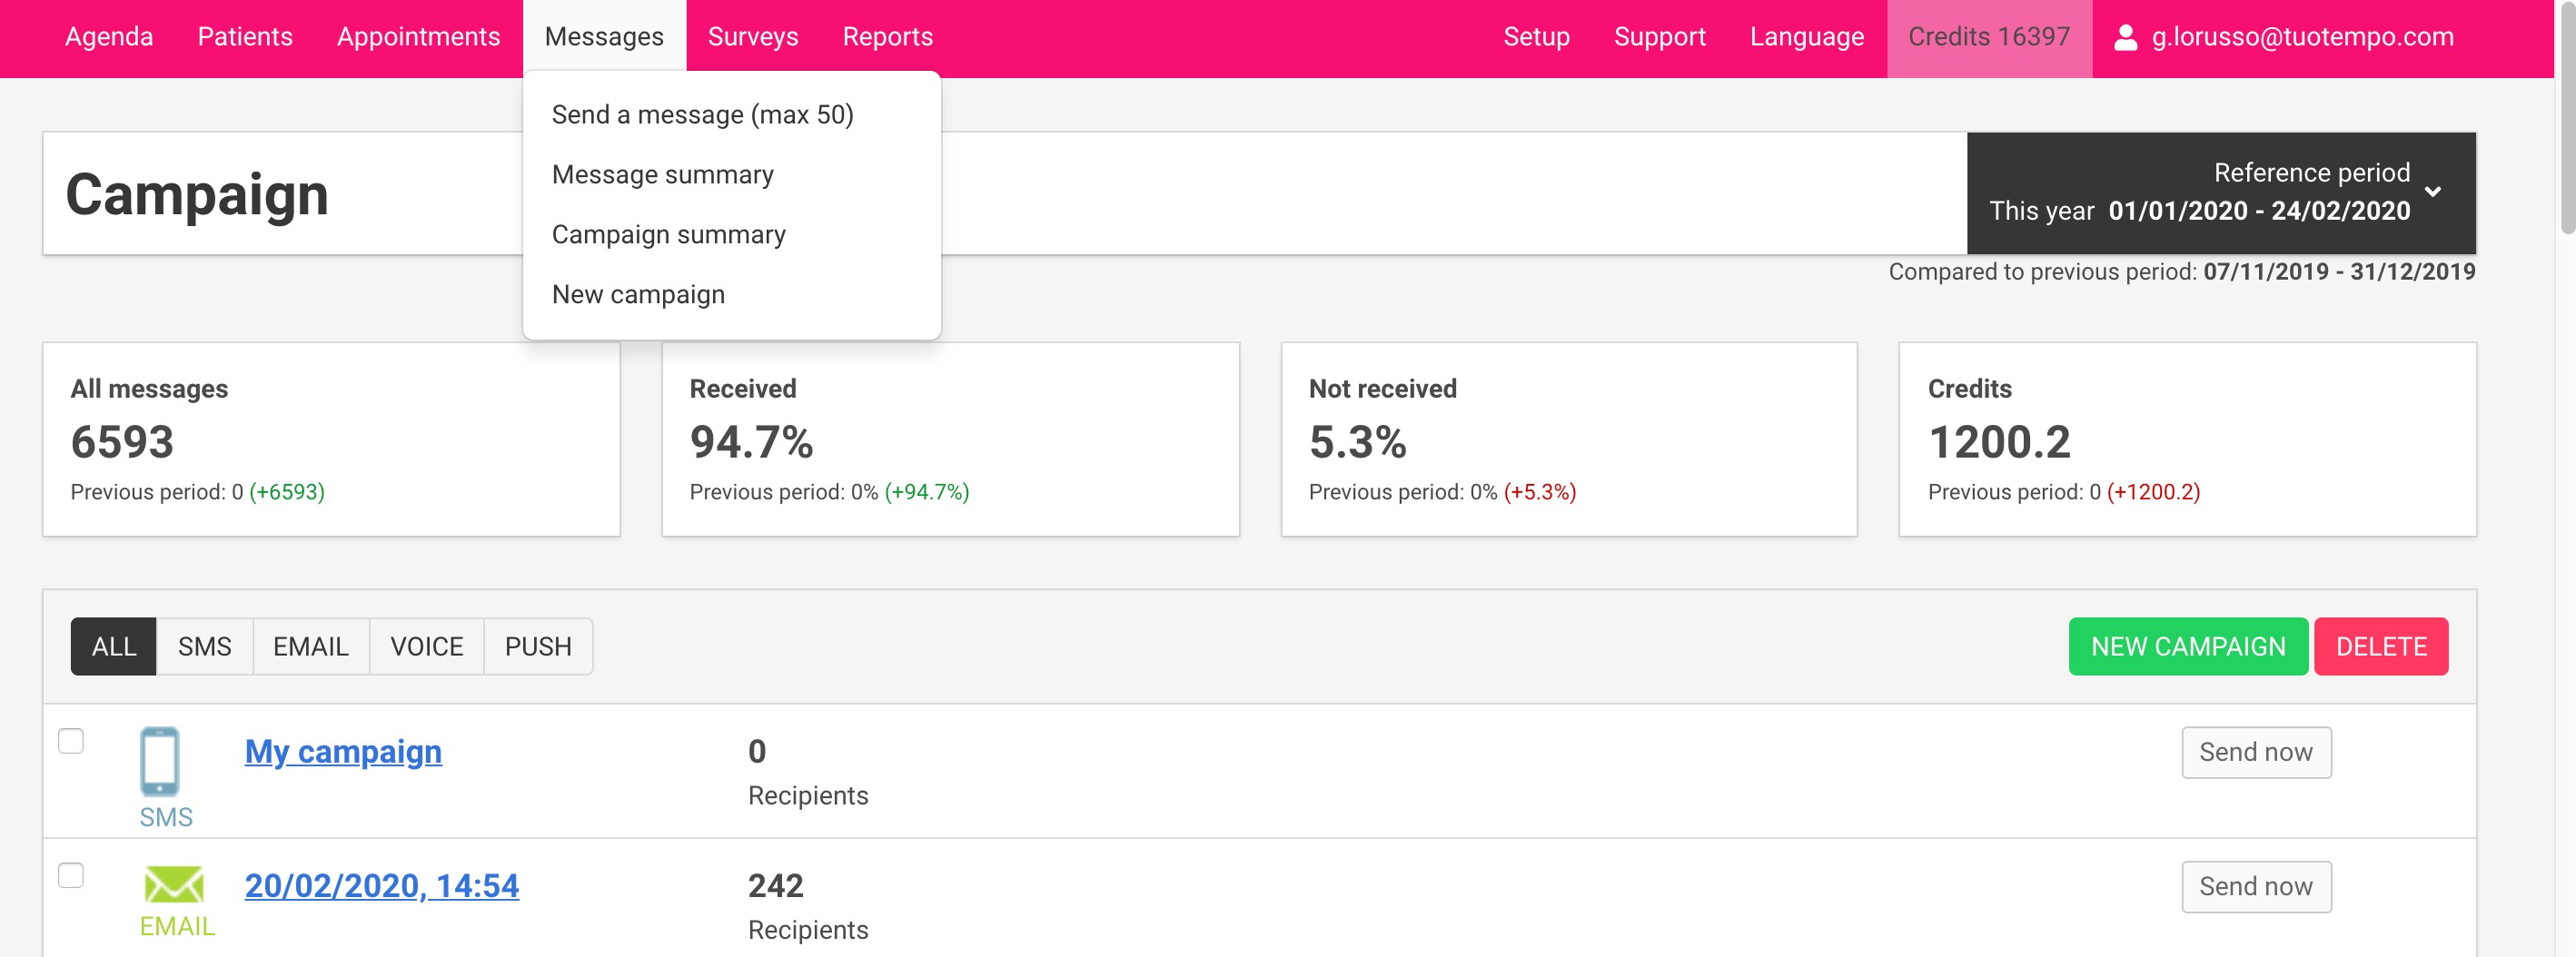The width and height of the screenshot is (2576, 957).
Task: Open the Language selector
Action: [x=1806, y=37]
